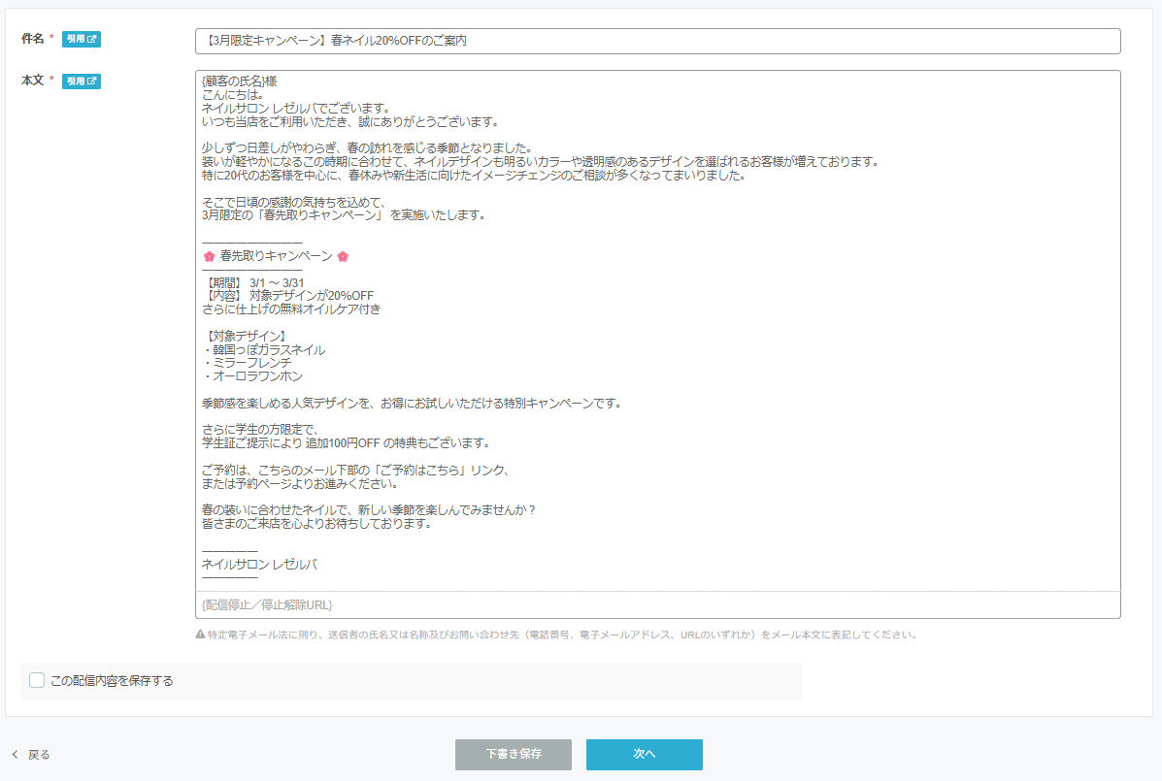
Task: Click the {配信停止／停止解除URL} placeholder text
Action: tap(267, 604)
